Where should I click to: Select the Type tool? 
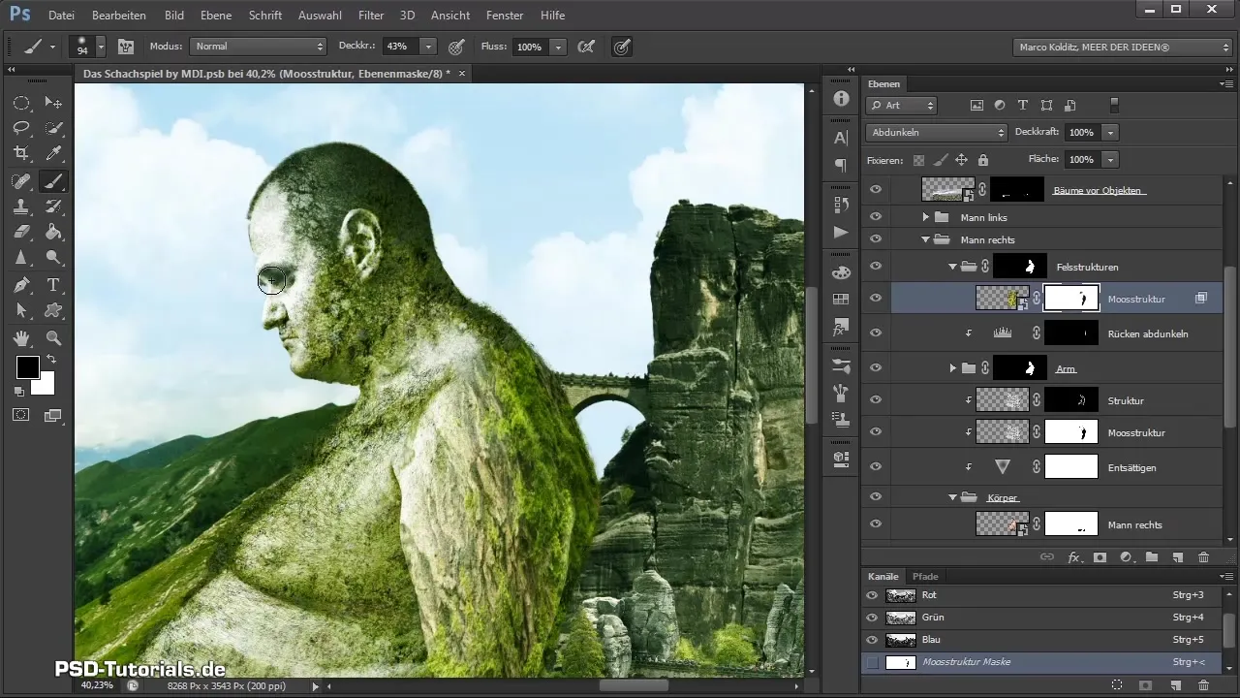[x=54, y=285]
